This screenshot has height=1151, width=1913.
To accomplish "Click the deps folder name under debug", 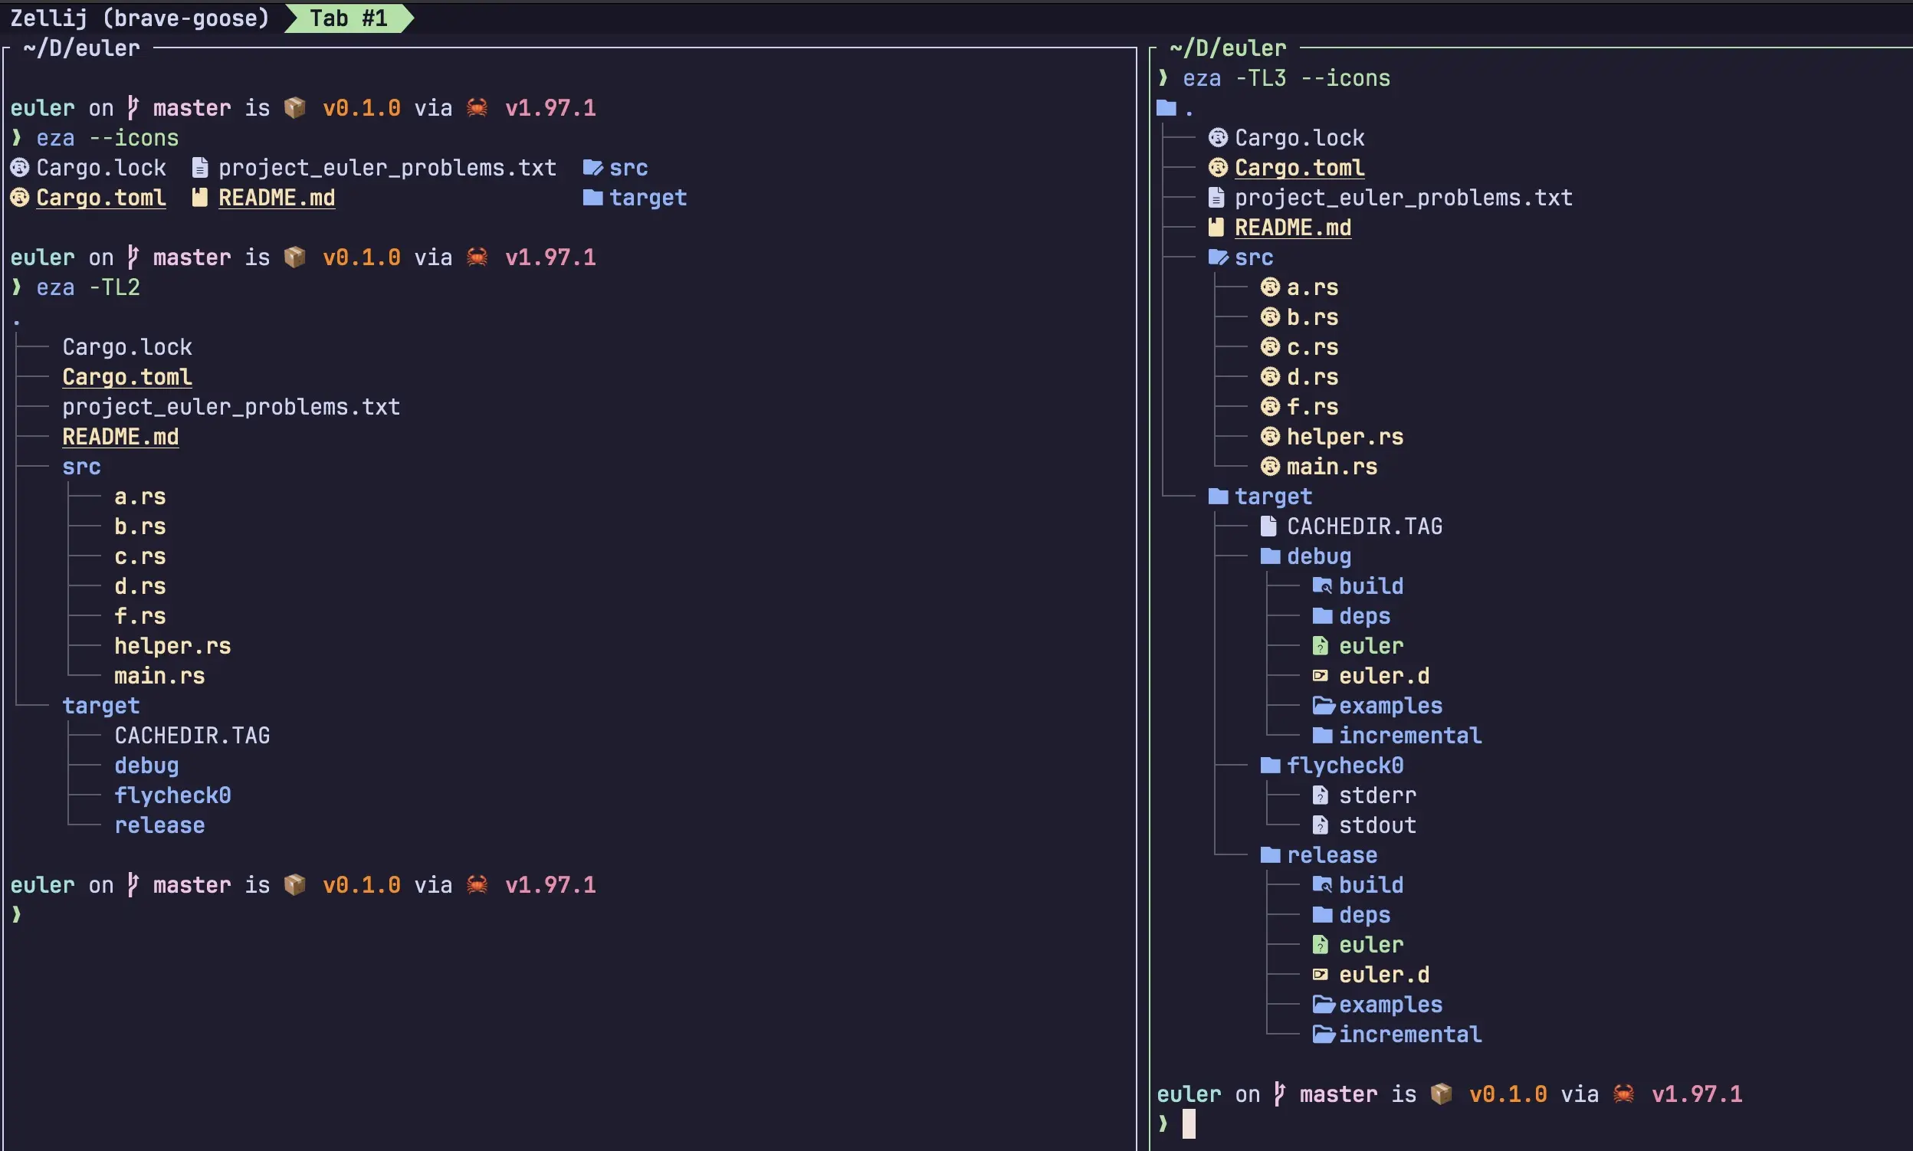I will pos(1364,616).
